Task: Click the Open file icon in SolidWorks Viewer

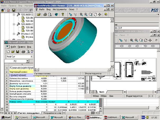Action: coord(39,15)
